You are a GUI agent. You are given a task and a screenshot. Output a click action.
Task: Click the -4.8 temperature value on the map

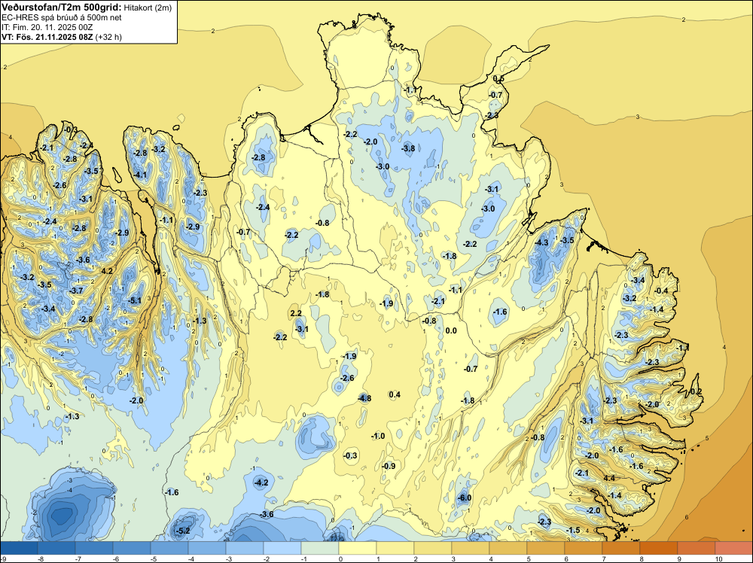[364, 398]
